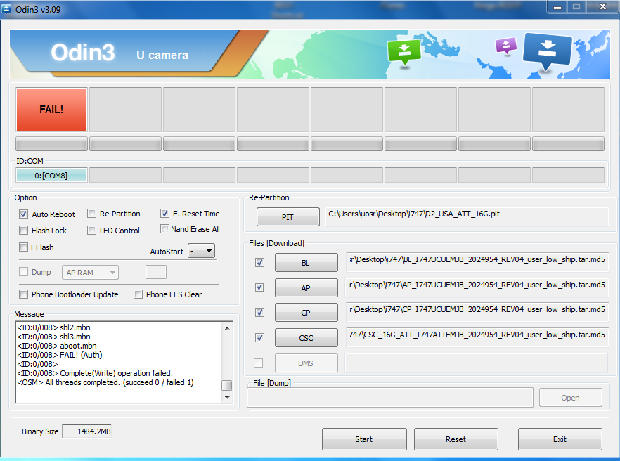
Task: Click the Exit button
Action: [x=560, y=439]
